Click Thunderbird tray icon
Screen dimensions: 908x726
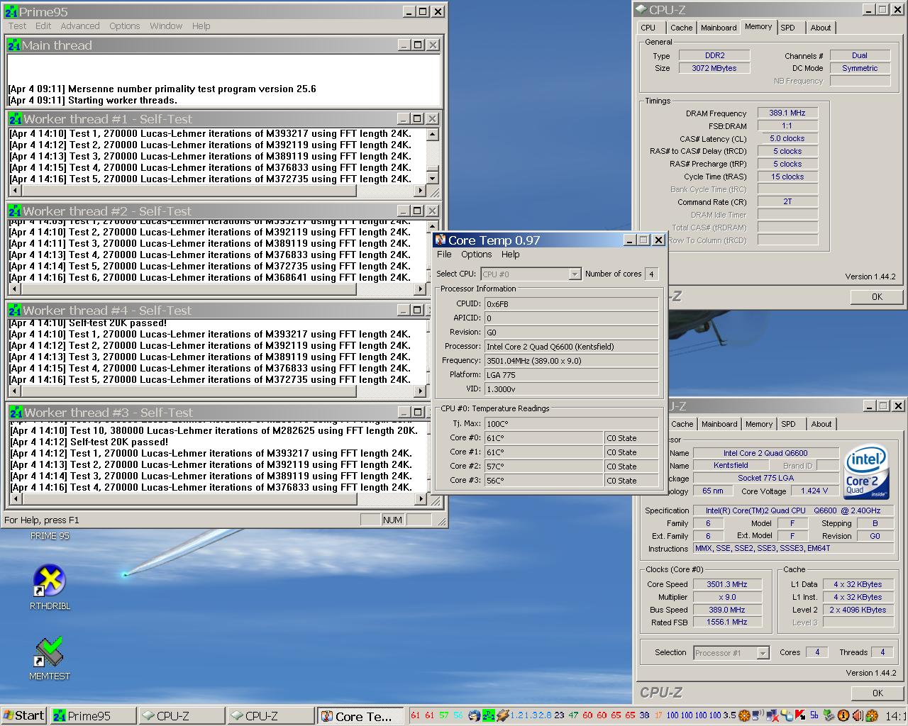[475, 715]
